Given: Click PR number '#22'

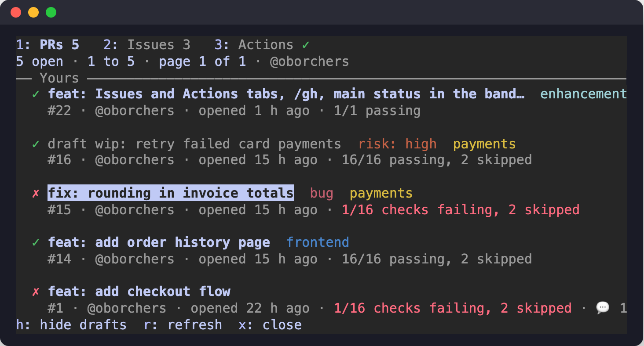Looking at the screenshot, I should pyautogui.click(x=59, y=111).
